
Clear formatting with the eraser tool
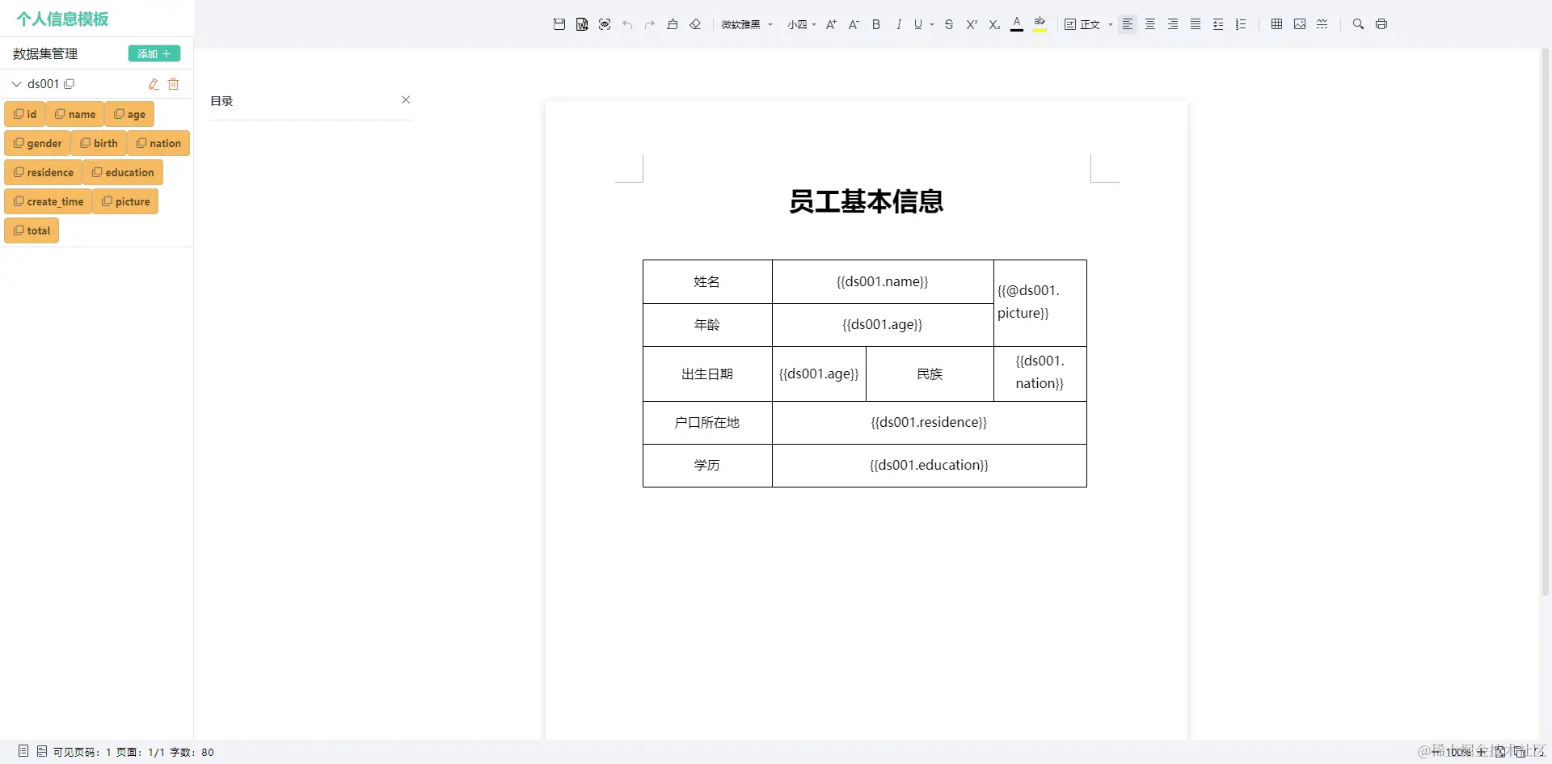(x=696, y=24)
